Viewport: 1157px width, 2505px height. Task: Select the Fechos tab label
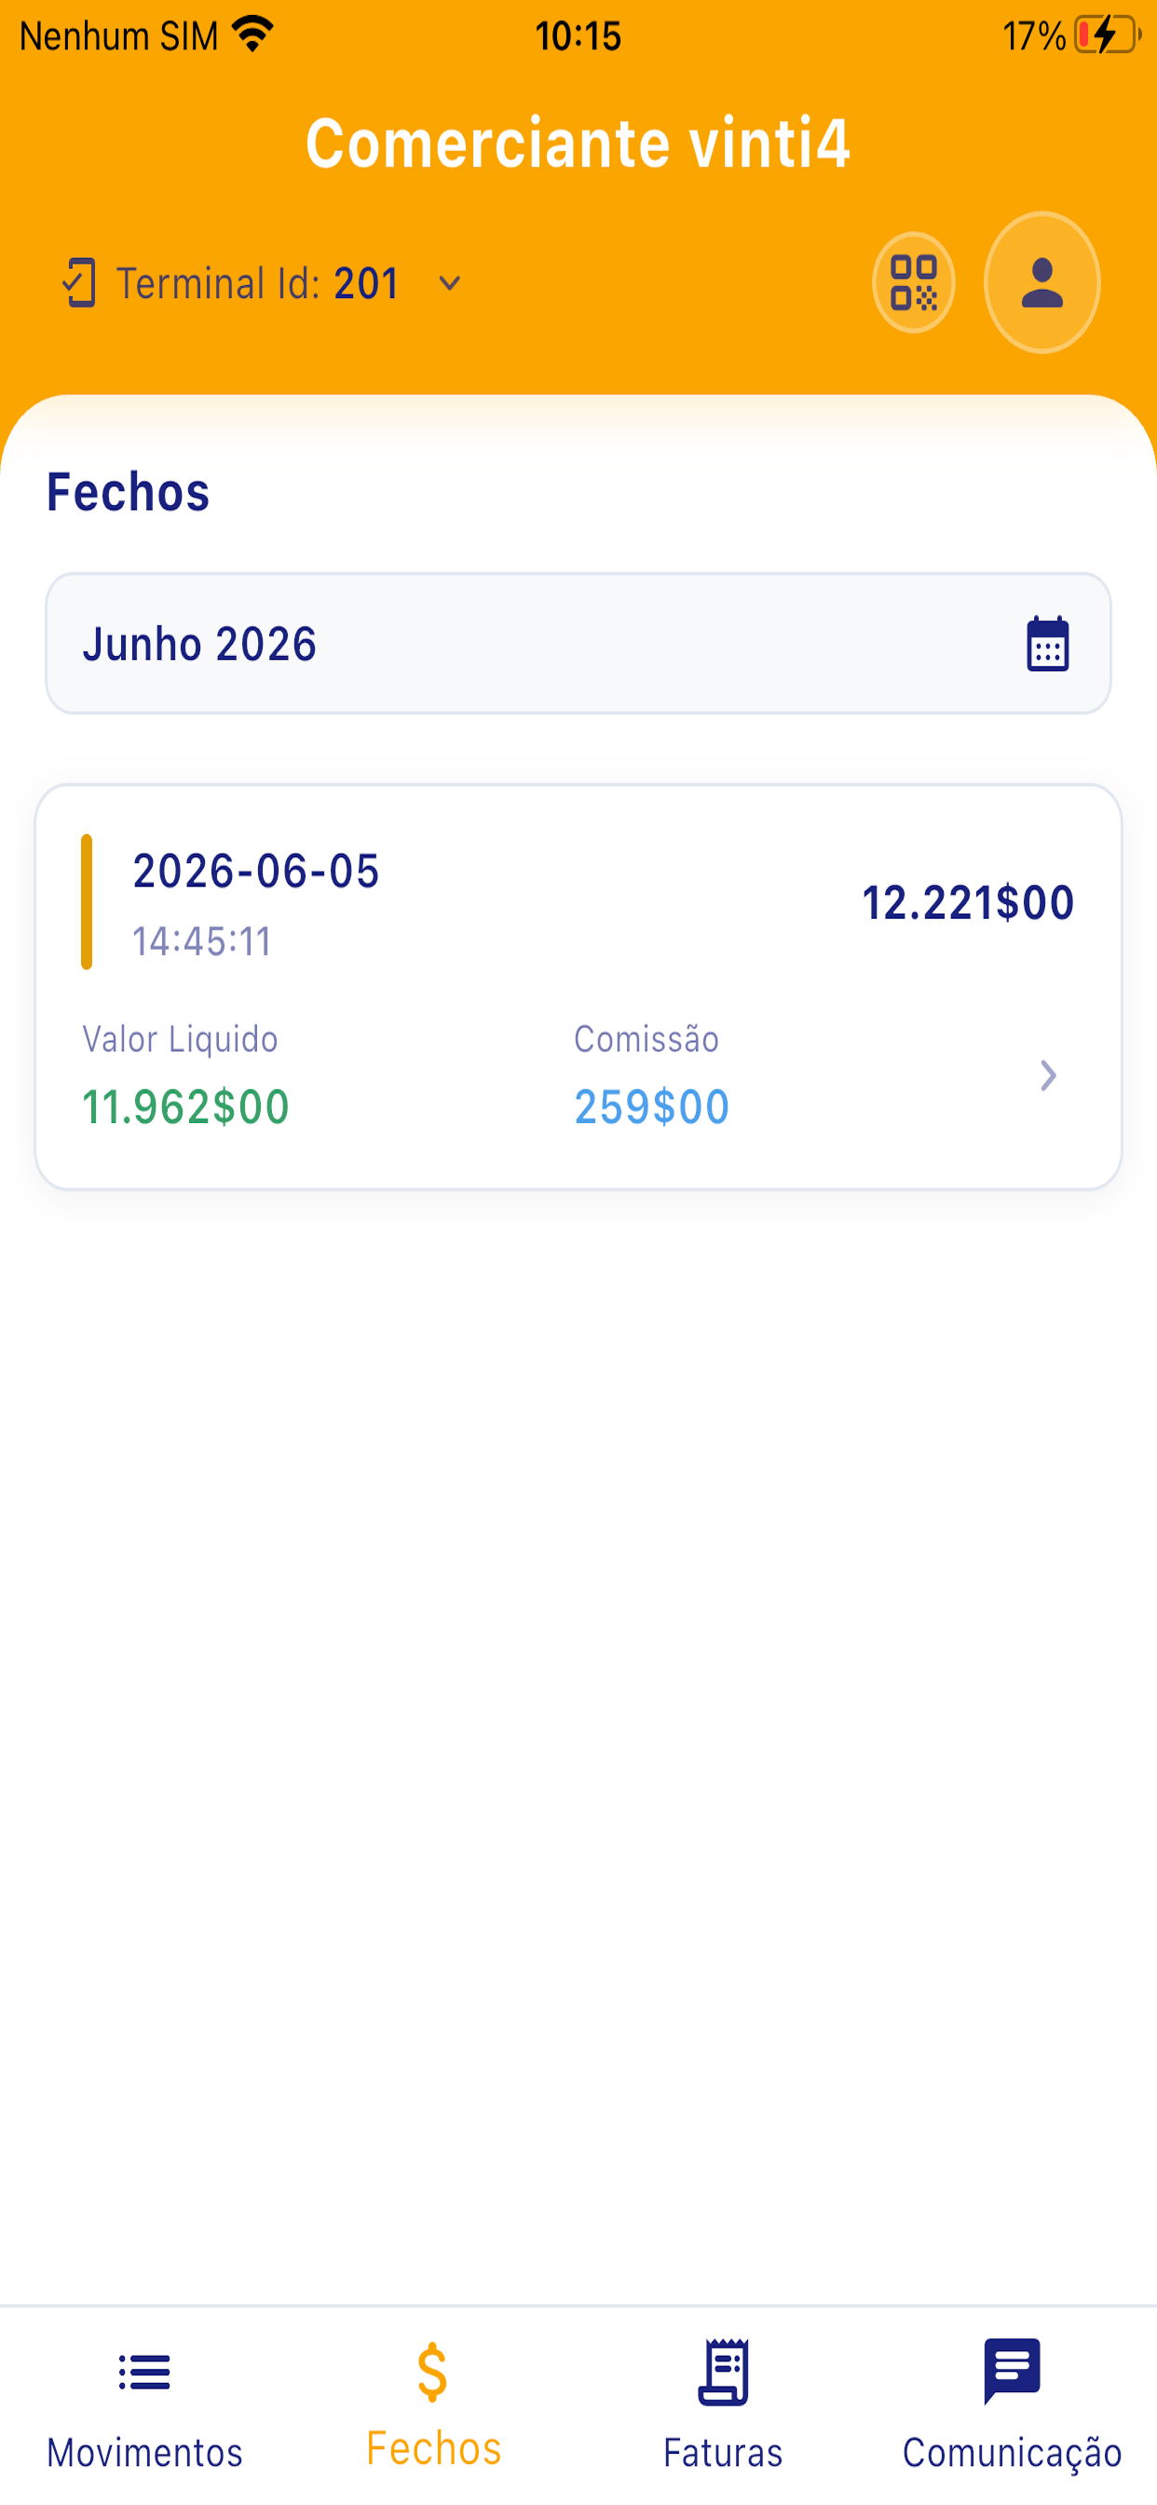[433, 2448]
